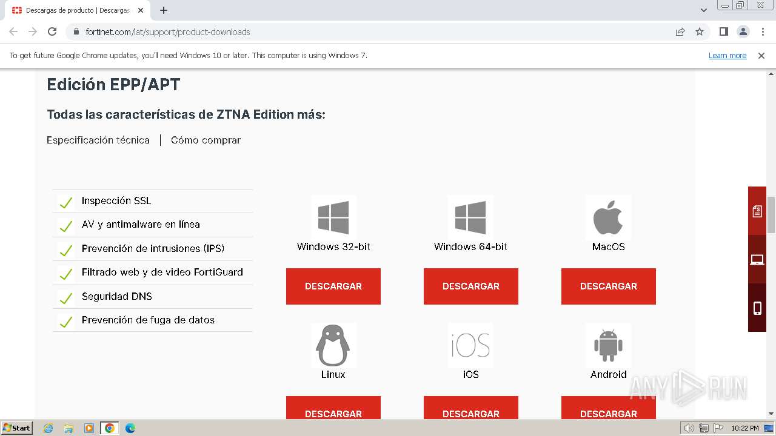Click the Action Center flag tray icon
776x436 pixels.
tap(718, 428)
